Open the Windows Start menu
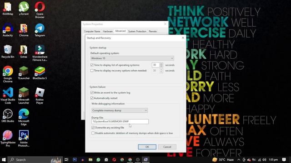This screenshot has height=163, width=291. 4,160
